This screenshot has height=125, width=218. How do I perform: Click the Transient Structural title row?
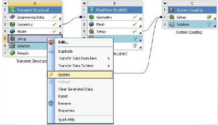click(35, 10)
